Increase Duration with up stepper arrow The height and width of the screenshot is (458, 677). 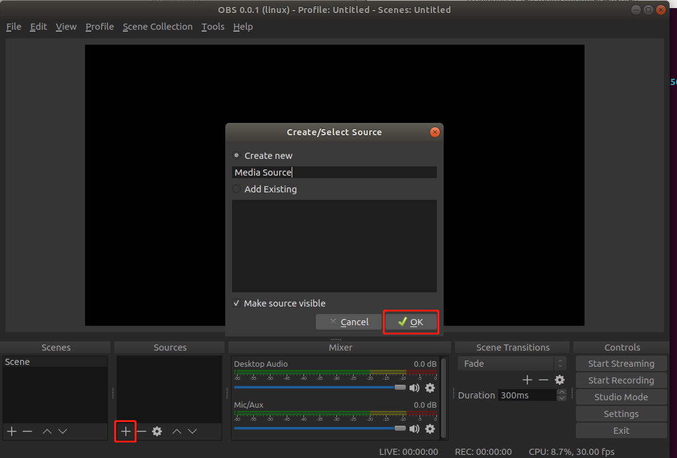[562, 392]
